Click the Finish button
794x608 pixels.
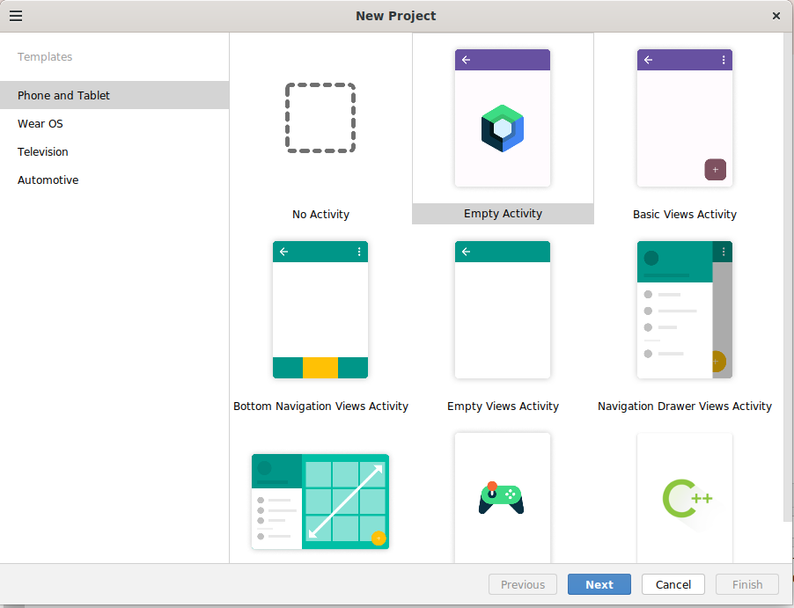coord(747,584)
